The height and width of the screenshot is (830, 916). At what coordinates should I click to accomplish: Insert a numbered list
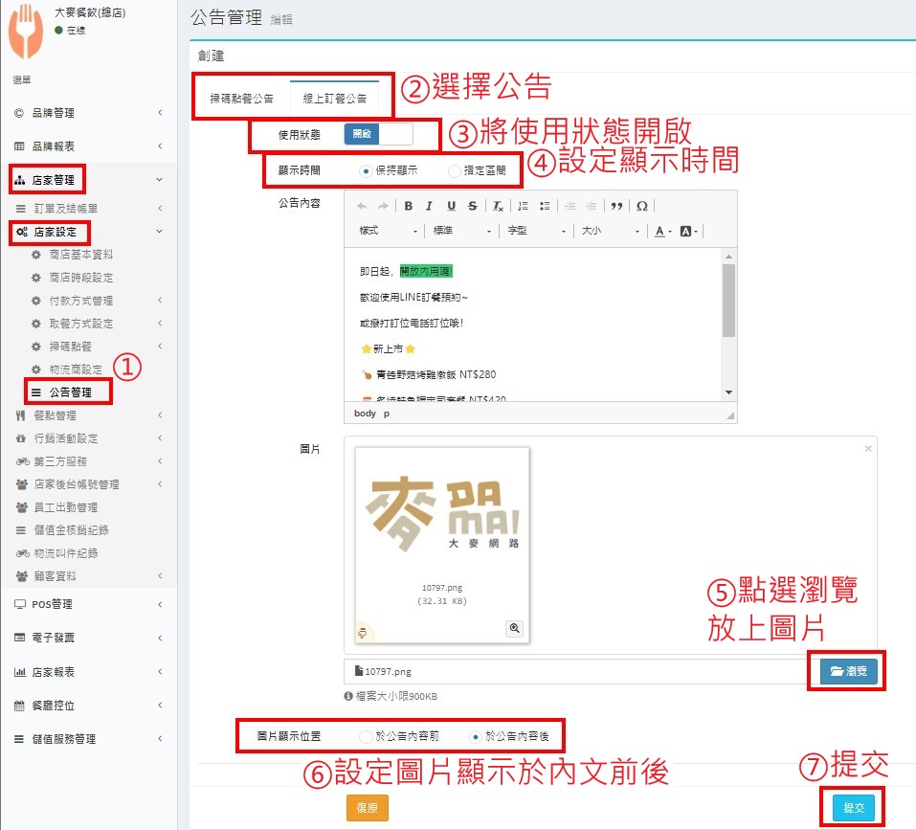523,206
